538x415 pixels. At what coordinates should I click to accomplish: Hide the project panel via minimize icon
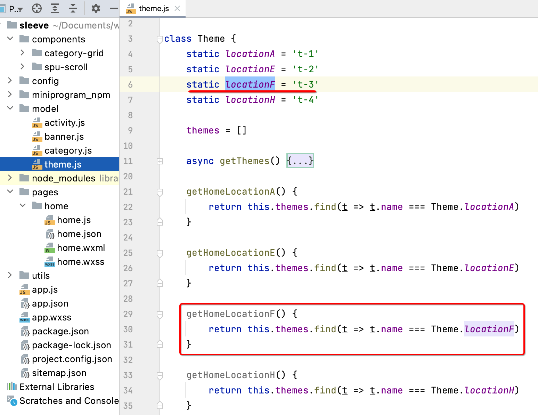coord(114,8)
